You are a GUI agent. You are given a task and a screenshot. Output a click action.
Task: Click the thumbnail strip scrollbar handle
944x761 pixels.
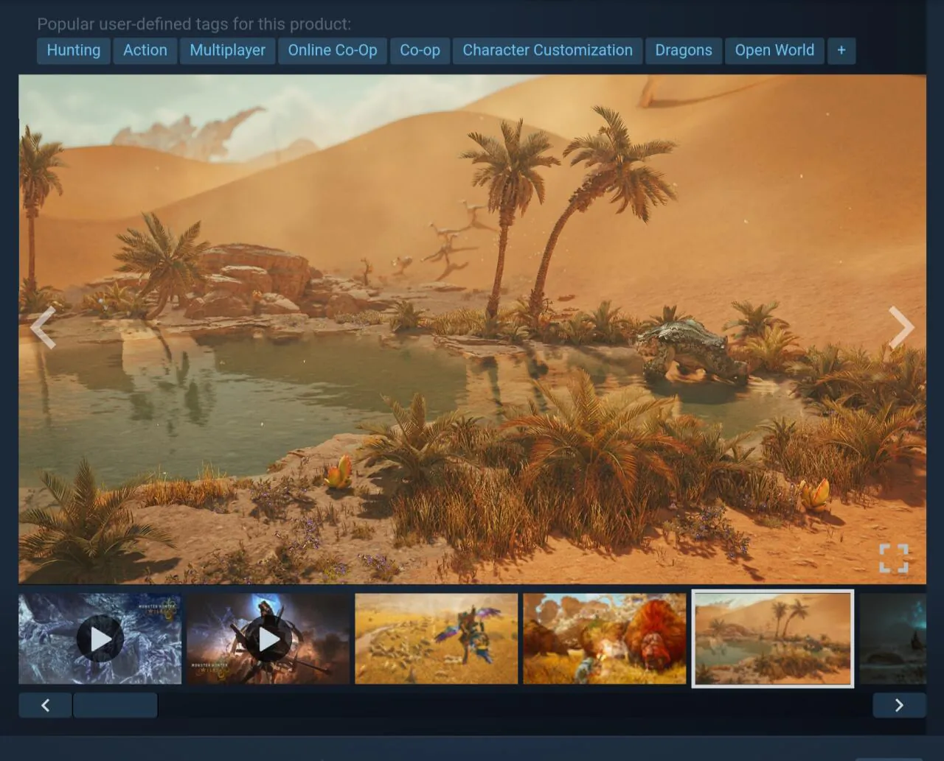(x=115, y=705)
